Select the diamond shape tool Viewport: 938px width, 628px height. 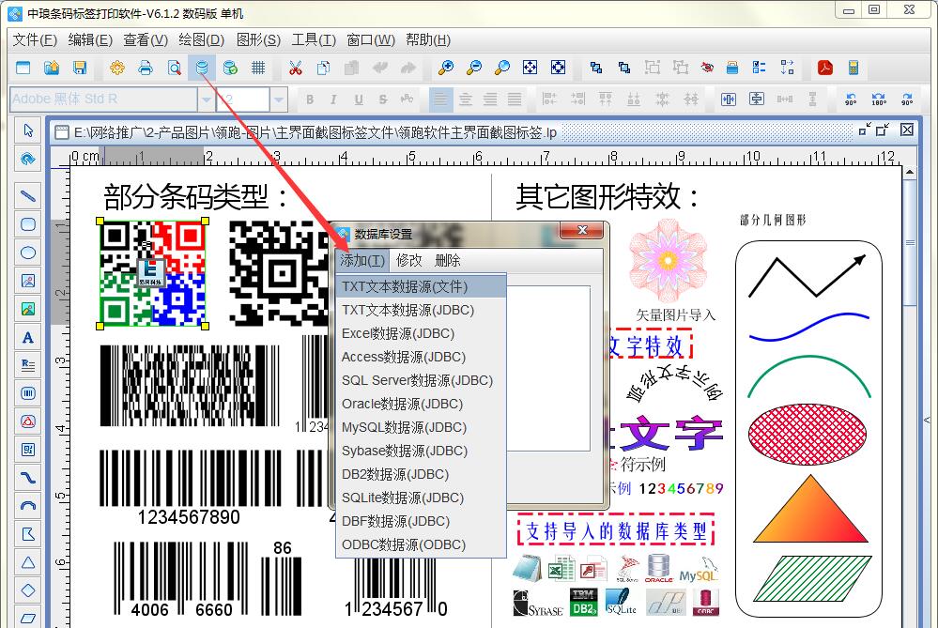(28, 590)
